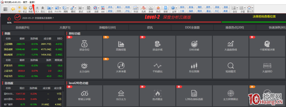
Task: Expand the 版式 dropdown arrow
Action: pyautogui.click(x=83, y=8)
